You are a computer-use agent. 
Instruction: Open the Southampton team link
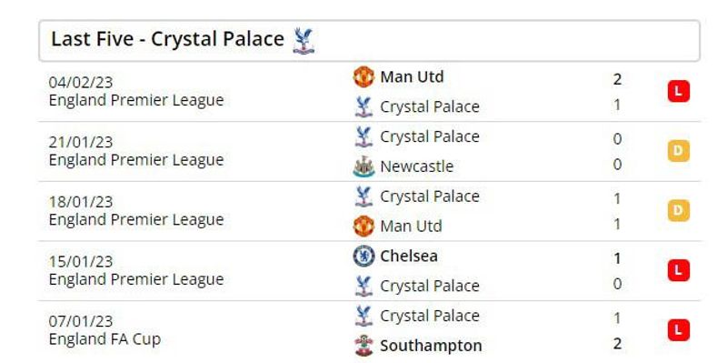(x=431, y=346)
